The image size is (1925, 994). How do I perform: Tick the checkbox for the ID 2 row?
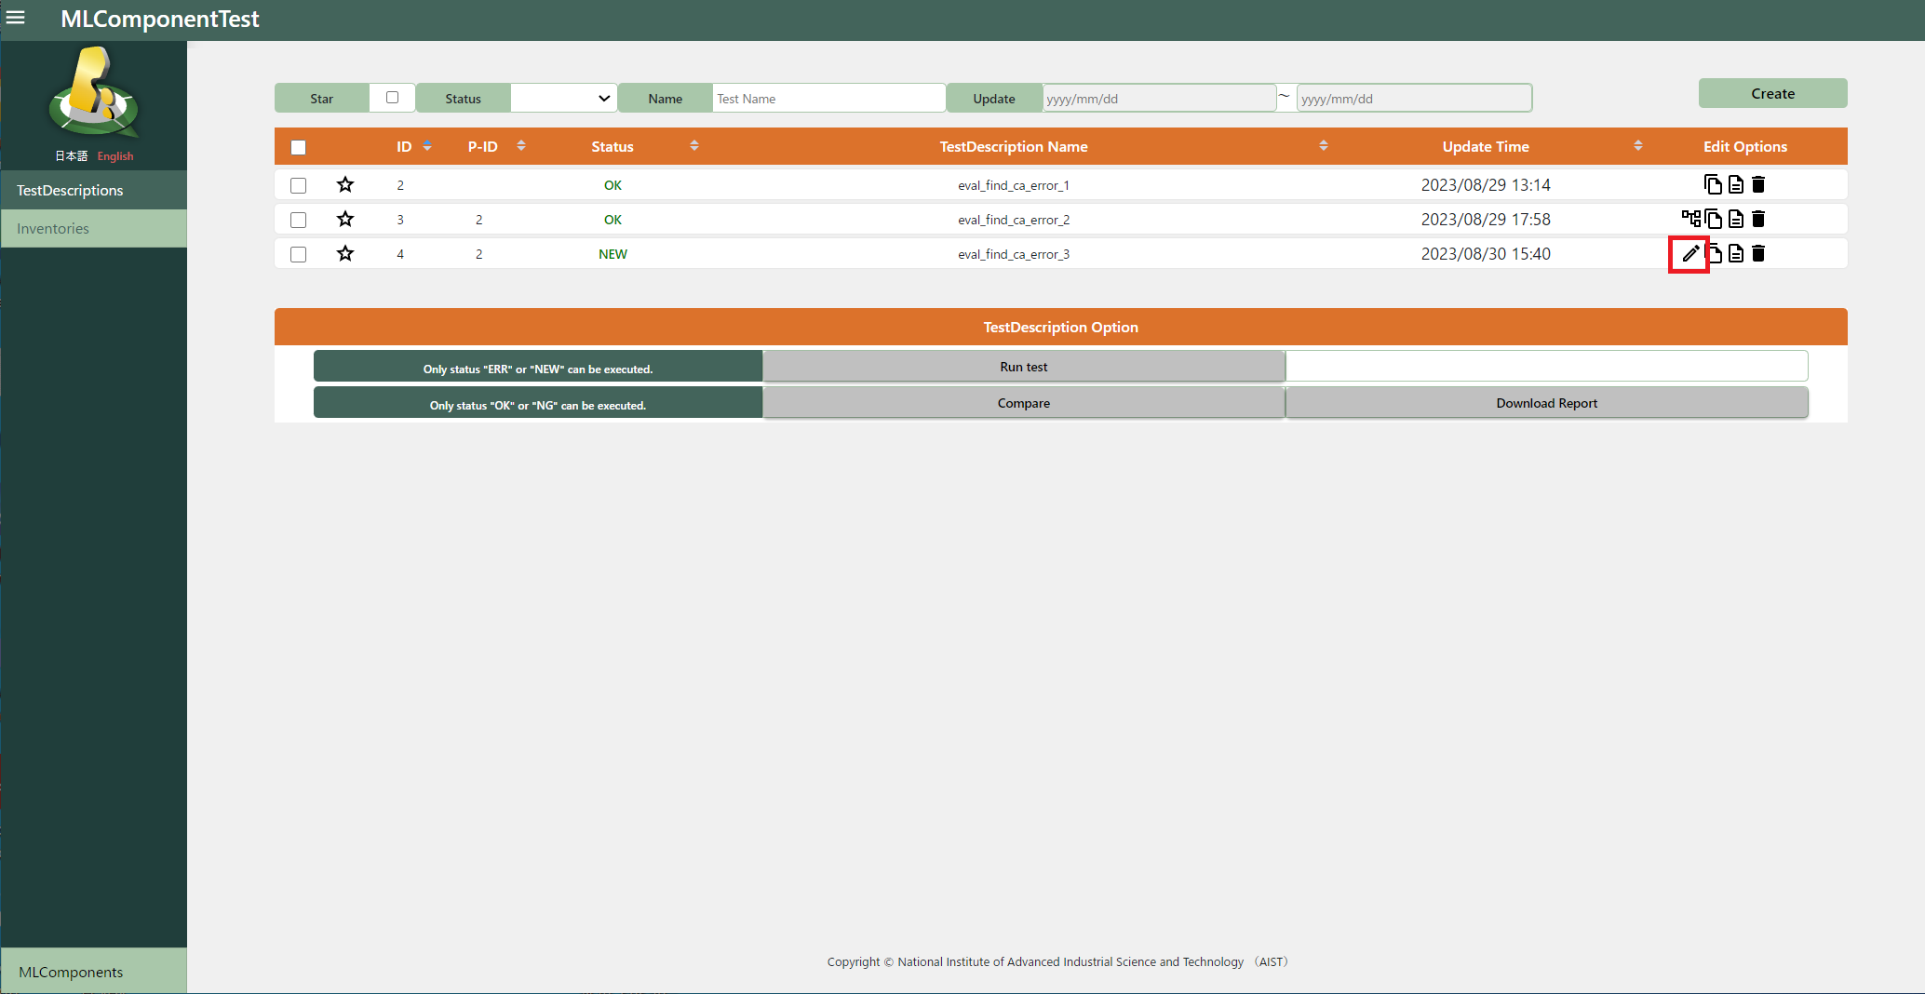pos(298,185)
